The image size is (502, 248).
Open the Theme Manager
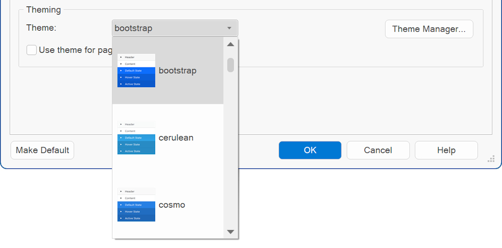(429, 29)
